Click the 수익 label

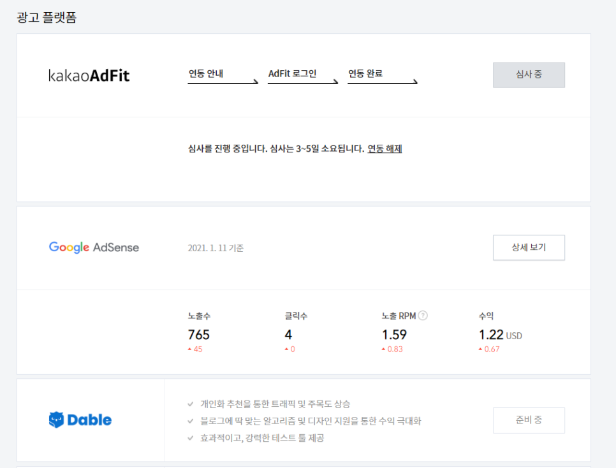(486, 316)
